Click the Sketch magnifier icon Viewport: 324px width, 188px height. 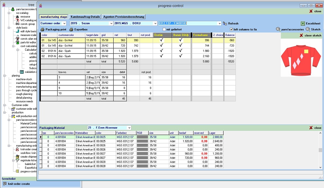(x=308, y=29)
